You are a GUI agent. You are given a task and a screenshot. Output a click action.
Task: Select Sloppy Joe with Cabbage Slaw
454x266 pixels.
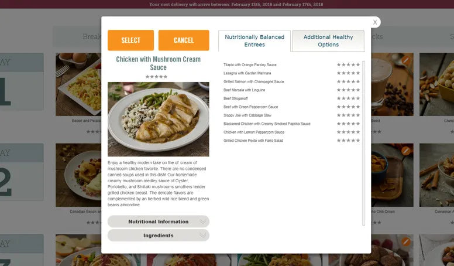pos(247,115)
